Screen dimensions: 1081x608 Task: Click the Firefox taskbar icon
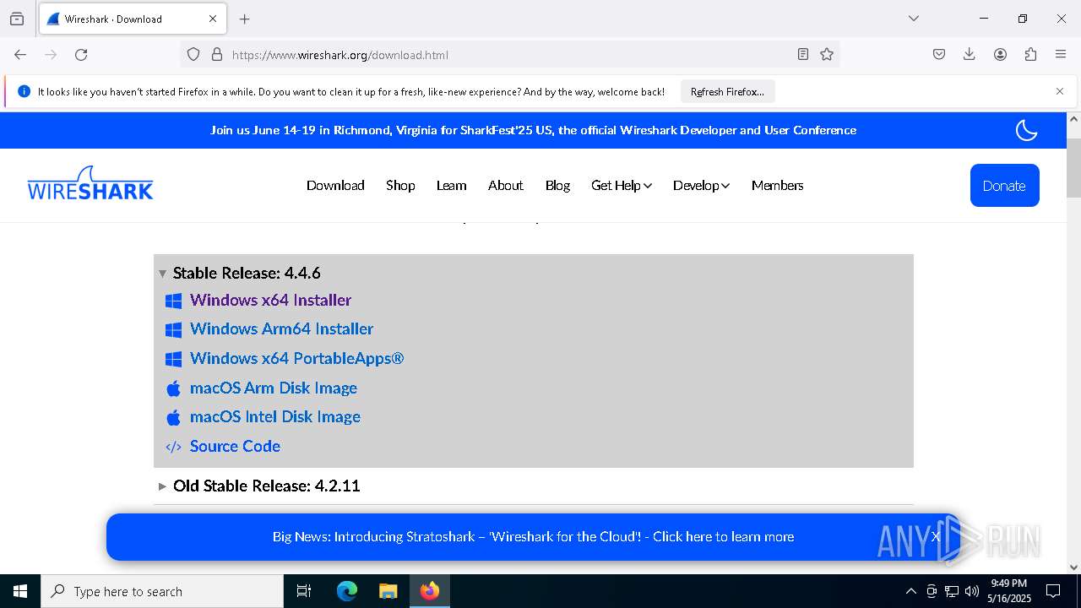click(x=430, y=591)
